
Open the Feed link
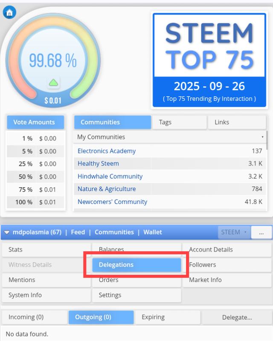tap(78, 232)
